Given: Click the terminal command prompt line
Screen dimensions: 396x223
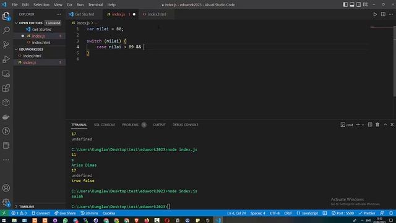Looking at the screenshot, I should (121, 206).
